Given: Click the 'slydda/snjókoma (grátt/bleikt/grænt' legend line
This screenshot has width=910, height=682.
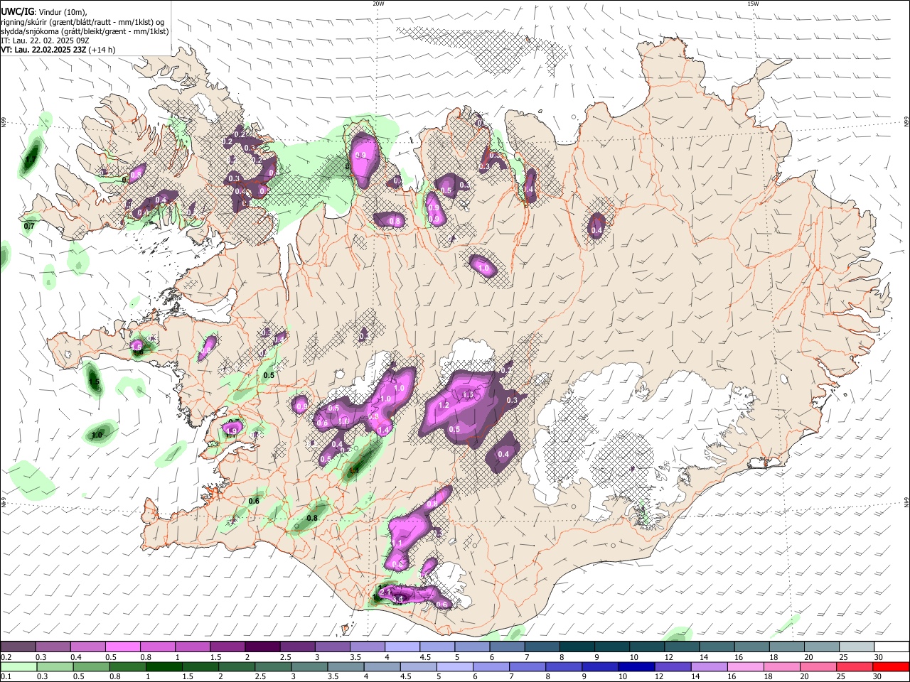Looking at the screenshot, I should pos(85,31).
